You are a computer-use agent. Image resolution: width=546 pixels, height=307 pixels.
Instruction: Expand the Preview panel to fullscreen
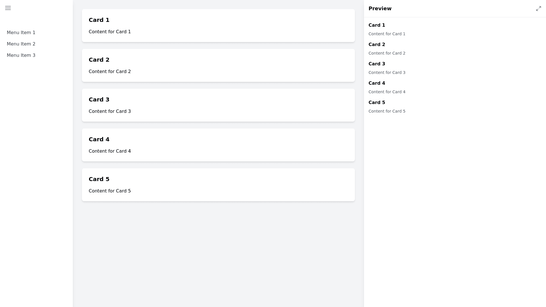(538, 9)
